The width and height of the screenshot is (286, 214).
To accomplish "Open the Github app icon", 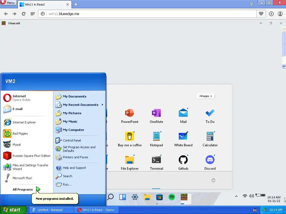I will click(x=183, y=160).
